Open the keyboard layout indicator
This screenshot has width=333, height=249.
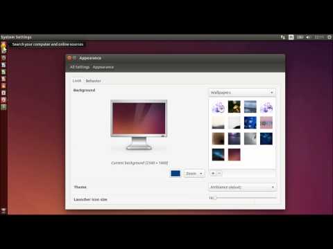[x=291, y=37]
